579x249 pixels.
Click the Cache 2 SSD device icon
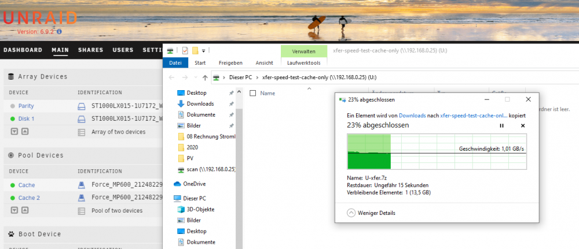click(x=81, y=198)
